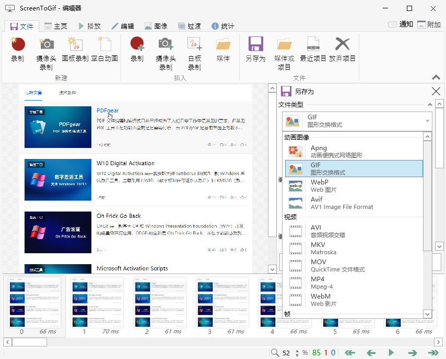Image resolution: width=446 pixels, height=359 pixels.
Task: Insert a screen recording in Insert group
Action: [137, 49]
